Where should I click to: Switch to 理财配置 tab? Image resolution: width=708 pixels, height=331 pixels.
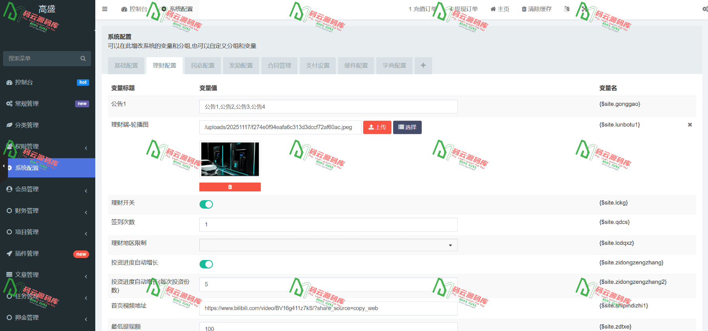pos(164,65)
